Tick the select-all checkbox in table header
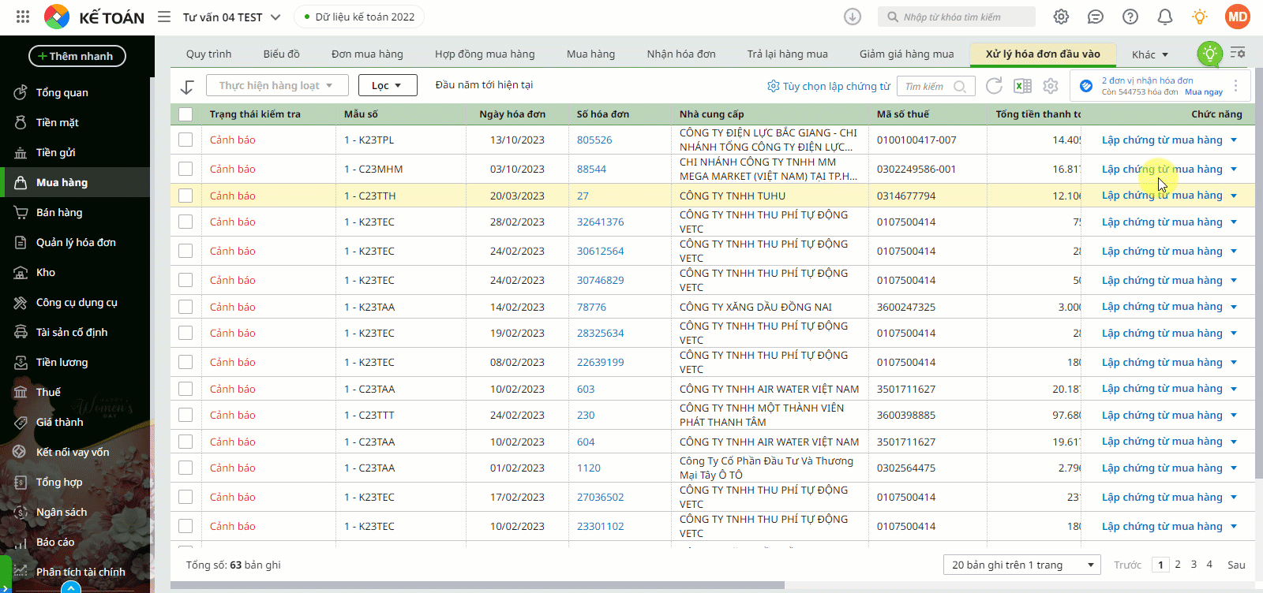The image size is (1263, 593). 186,114
